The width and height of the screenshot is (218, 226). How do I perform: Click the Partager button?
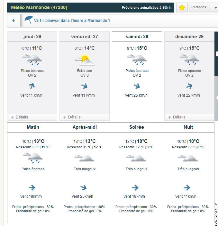tap(199, 7)
